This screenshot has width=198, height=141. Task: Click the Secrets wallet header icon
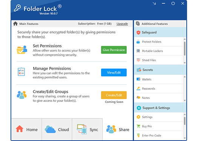tap(139, 70)
